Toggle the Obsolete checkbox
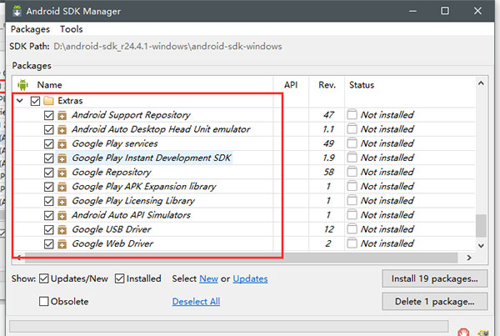The height and width of the screenshot is (336, 500). pyautogui.click(x=44, y=301)
